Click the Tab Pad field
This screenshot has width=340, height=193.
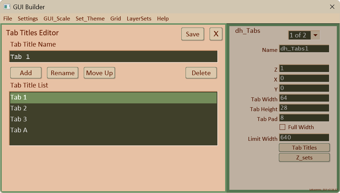[x=304, y=118]
